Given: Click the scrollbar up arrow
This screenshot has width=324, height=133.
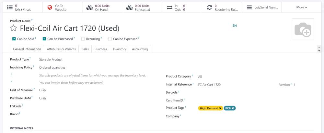Looking at the screenshot, I should pyautogui.click(x=319, y=47).
